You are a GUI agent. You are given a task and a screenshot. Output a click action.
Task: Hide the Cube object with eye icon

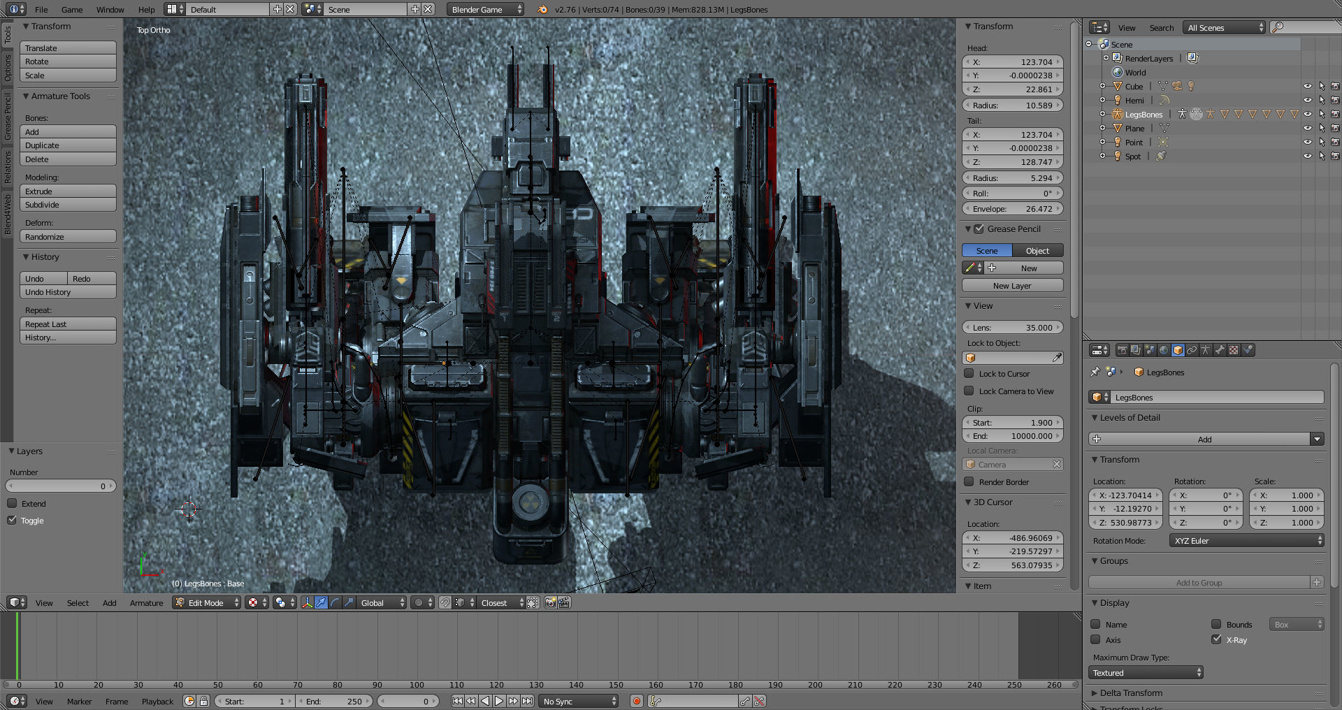click(x=1307, y=87)
